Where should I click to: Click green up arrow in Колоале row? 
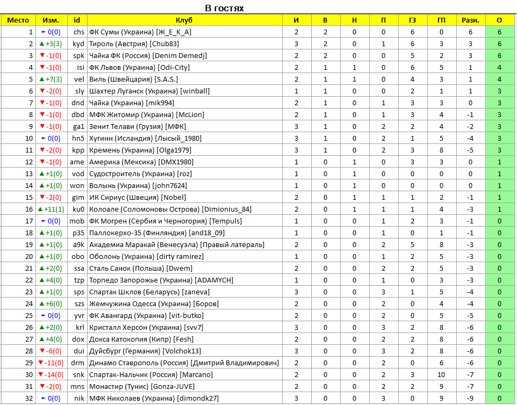pyautogui.click(x=40, y=209)
